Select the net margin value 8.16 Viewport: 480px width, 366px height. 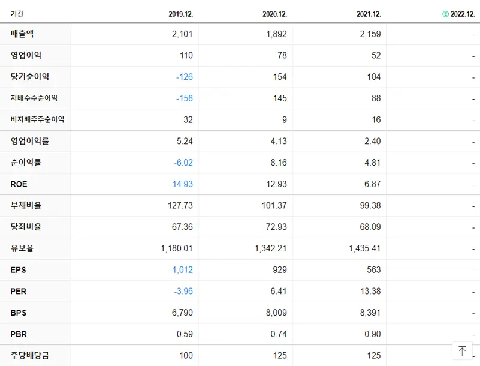coord(279,163)
